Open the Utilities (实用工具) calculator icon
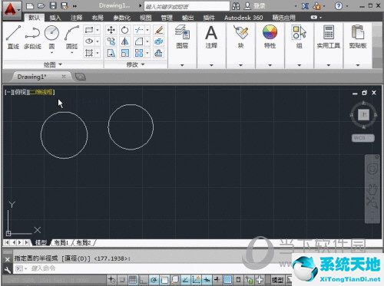 329,32
